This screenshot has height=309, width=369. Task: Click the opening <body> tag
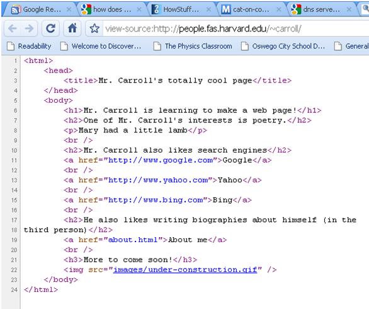point(58,100)
